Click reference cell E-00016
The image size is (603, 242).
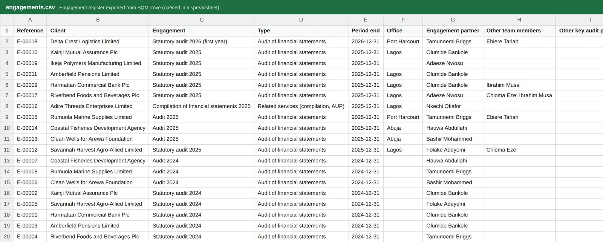(30, 106)
